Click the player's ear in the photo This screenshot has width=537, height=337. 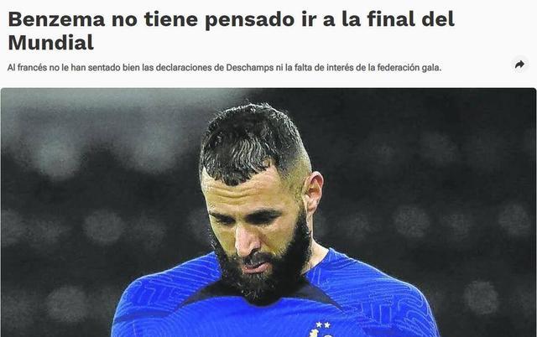[315, 192]
